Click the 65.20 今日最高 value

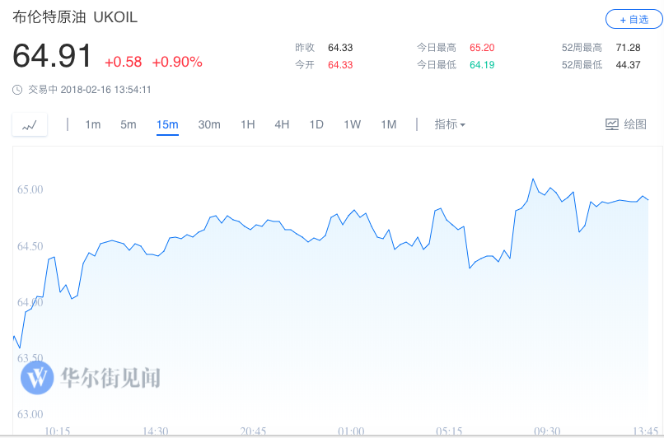click(x=482, y=48)
